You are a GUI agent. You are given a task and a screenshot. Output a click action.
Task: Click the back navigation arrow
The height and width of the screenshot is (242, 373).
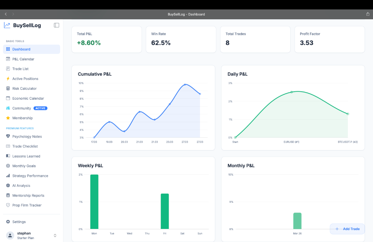pyautogui.click(x=5, y=14)
